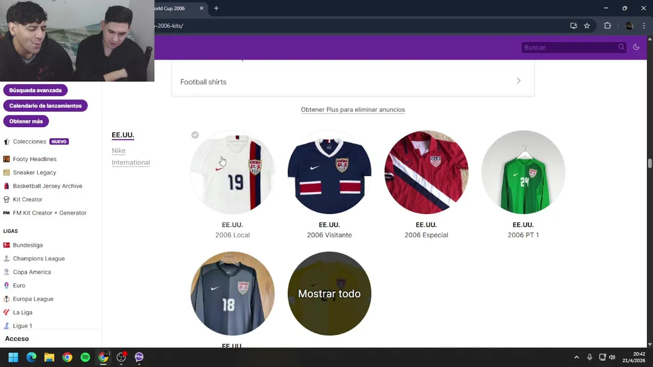Screen dimensions: 653x367
Task: Open the EE.UU. 2006 Visitante kit thumbnail
Action: (330, 172)
